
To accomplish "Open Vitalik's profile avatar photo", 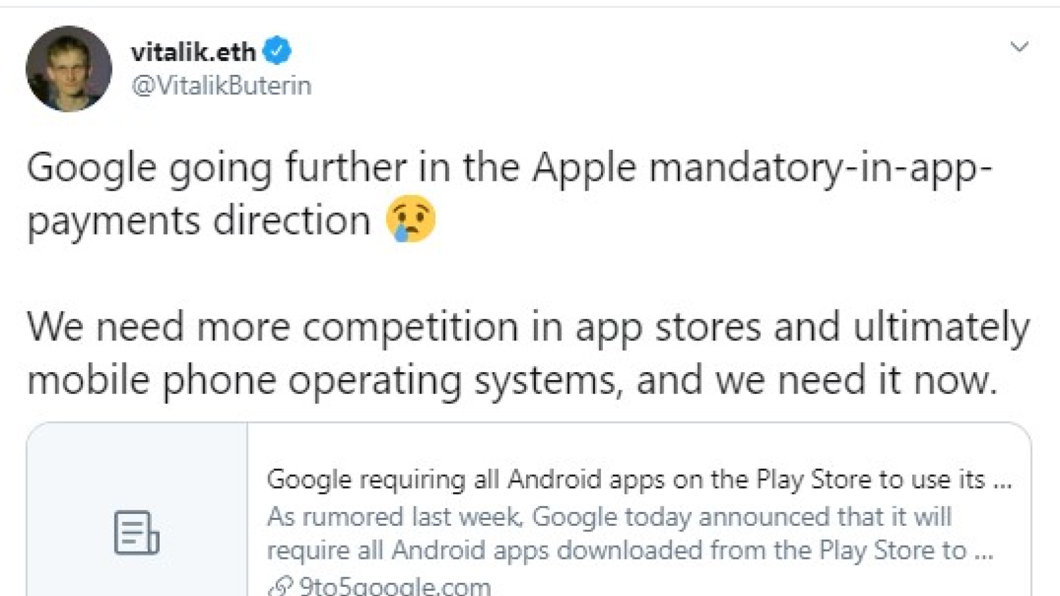I will (69, 69).
